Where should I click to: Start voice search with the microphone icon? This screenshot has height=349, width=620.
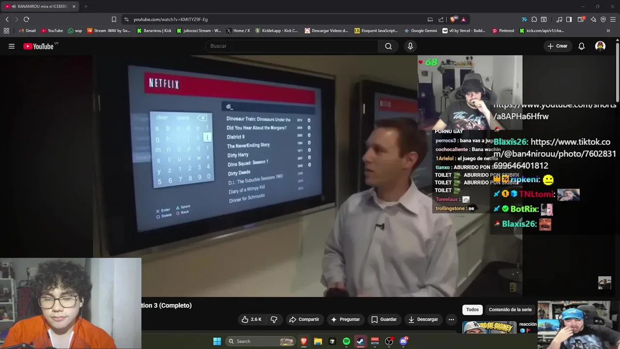410,46
